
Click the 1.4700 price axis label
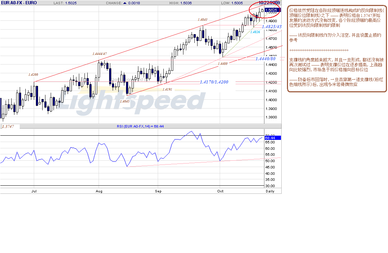[271, 39]
